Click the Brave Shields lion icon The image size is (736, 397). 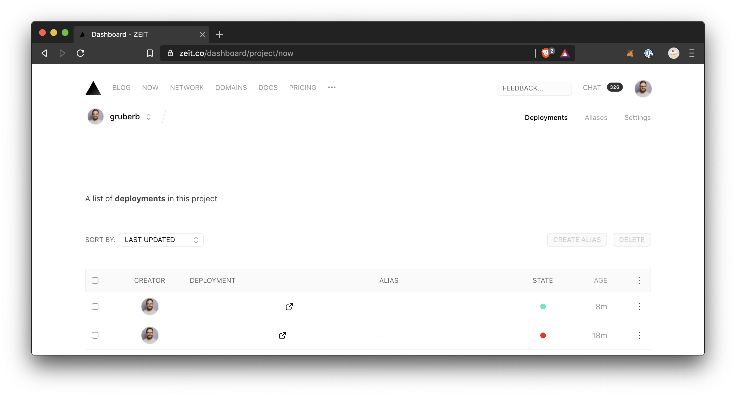(545, 53)
